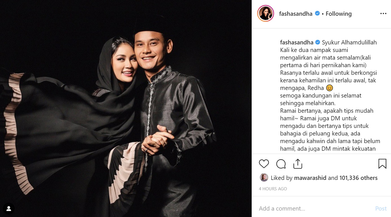Open fashasandha username at caption start
Screen dimensions: 391x217
(x=297, y=42)
